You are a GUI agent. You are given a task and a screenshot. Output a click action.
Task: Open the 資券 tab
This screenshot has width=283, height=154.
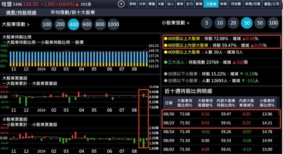tap(180, 4)
